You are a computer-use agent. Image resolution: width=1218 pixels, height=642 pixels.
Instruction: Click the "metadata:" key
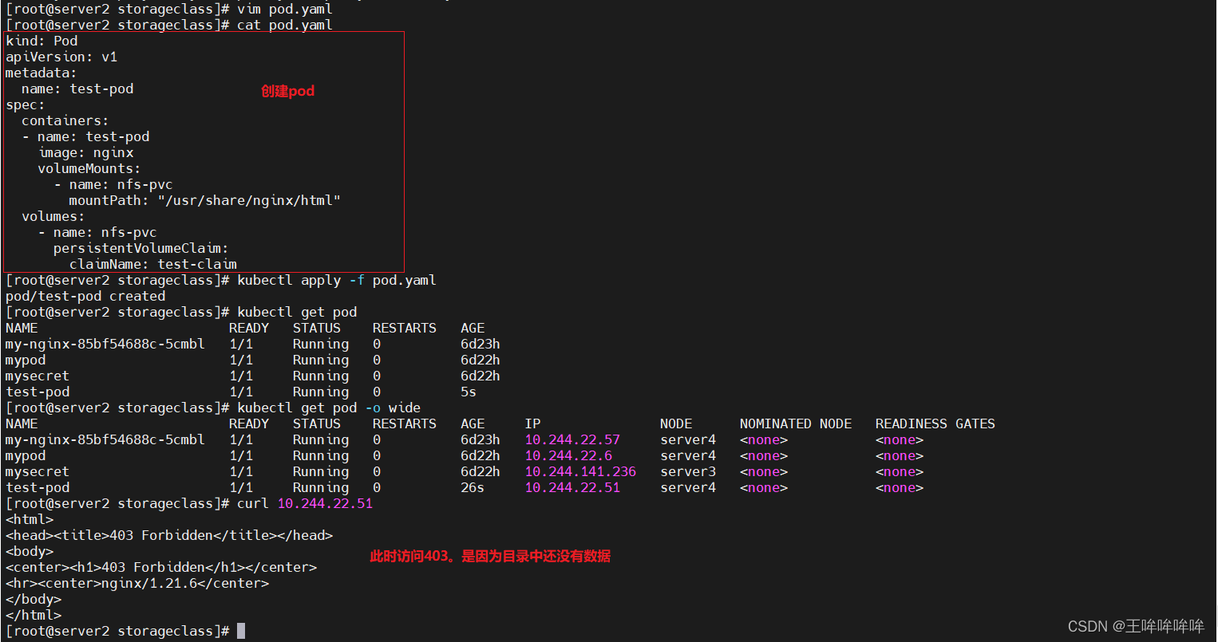coord(42,73)
